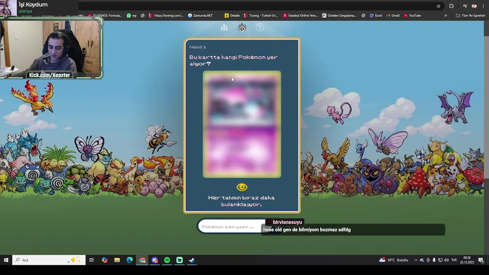Open the Tureng - Turkish En... bookmark
The height and width of the screenshot is (275, 489).
pyautogui.click(x=261, y=16)
